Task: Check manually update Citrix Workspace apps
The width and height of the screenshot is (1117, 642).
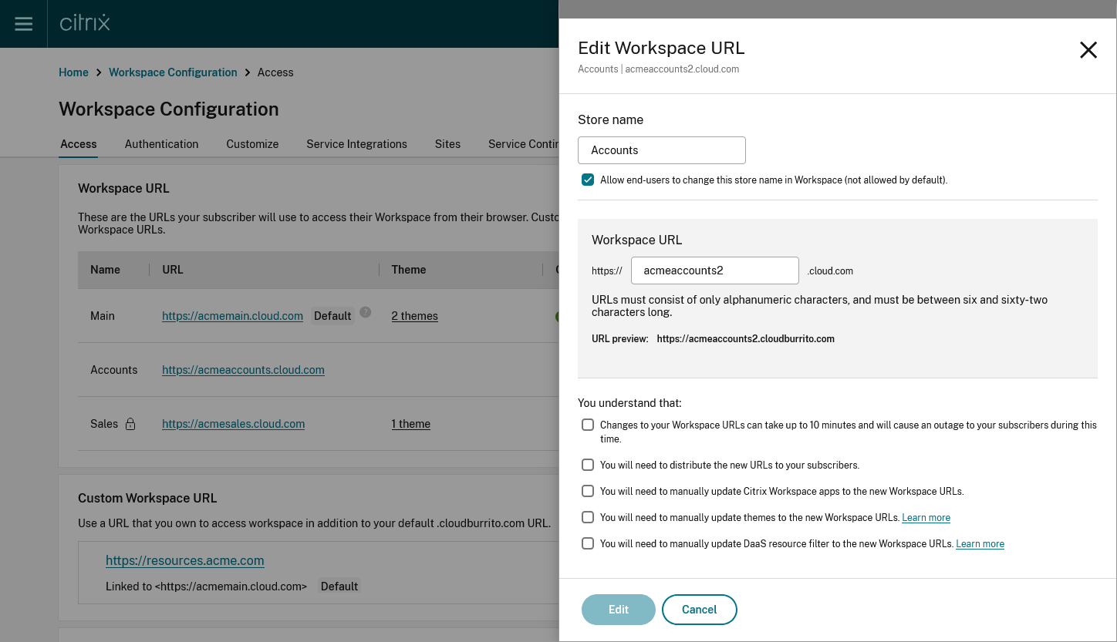Action: 588,491
